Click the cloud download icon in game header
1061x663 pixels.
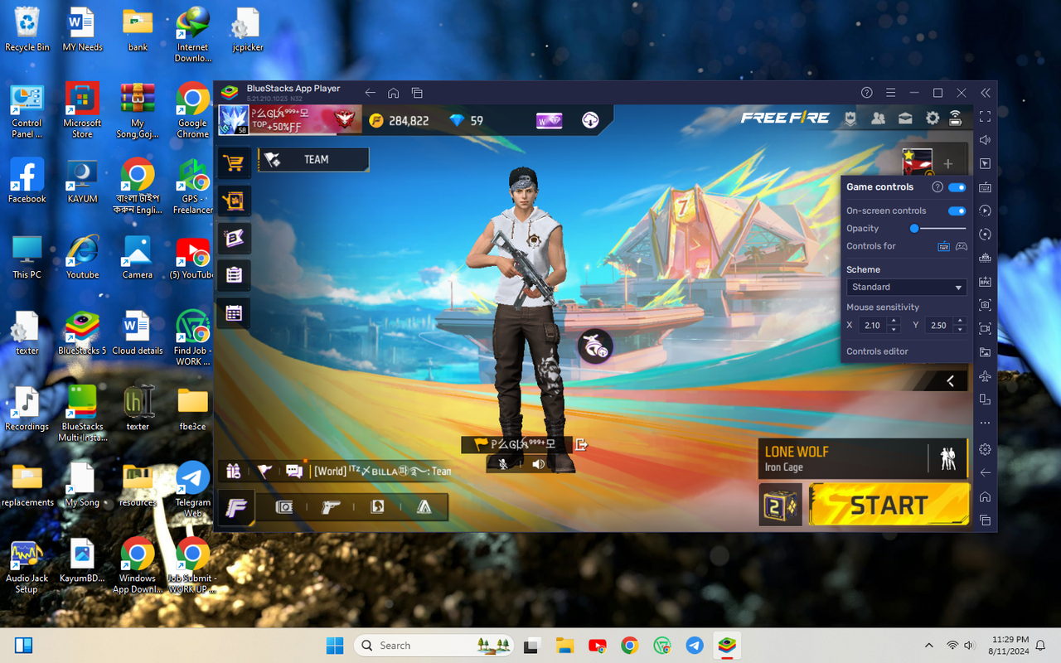click(590, 121)
